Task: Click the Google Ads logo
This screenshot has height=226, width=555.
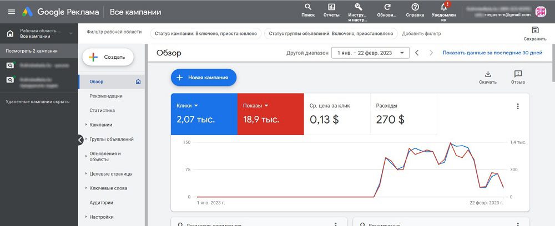Action: (x=27, y=12)
